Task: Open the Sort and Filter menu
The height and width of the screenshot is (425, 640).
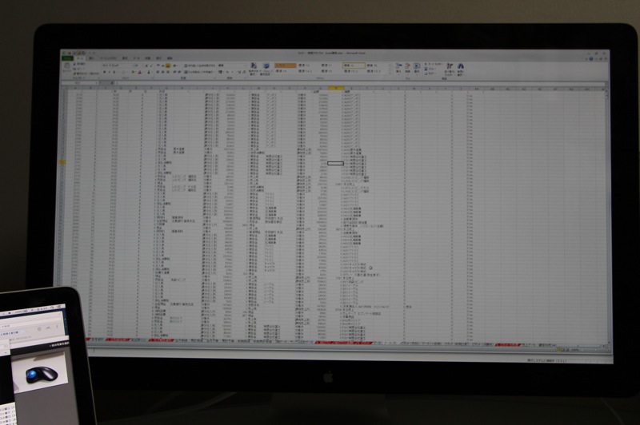Action: pos(450,69)
